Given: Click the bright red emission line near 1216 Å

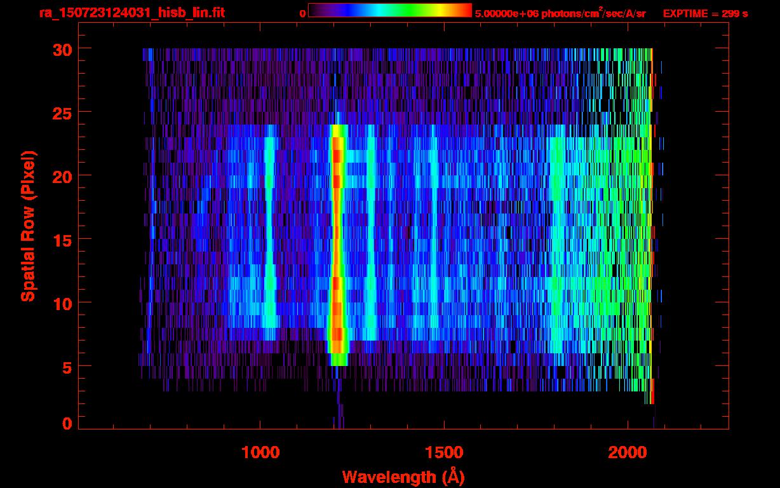Looking at the screenshot, I should click(x=337, y=245).
